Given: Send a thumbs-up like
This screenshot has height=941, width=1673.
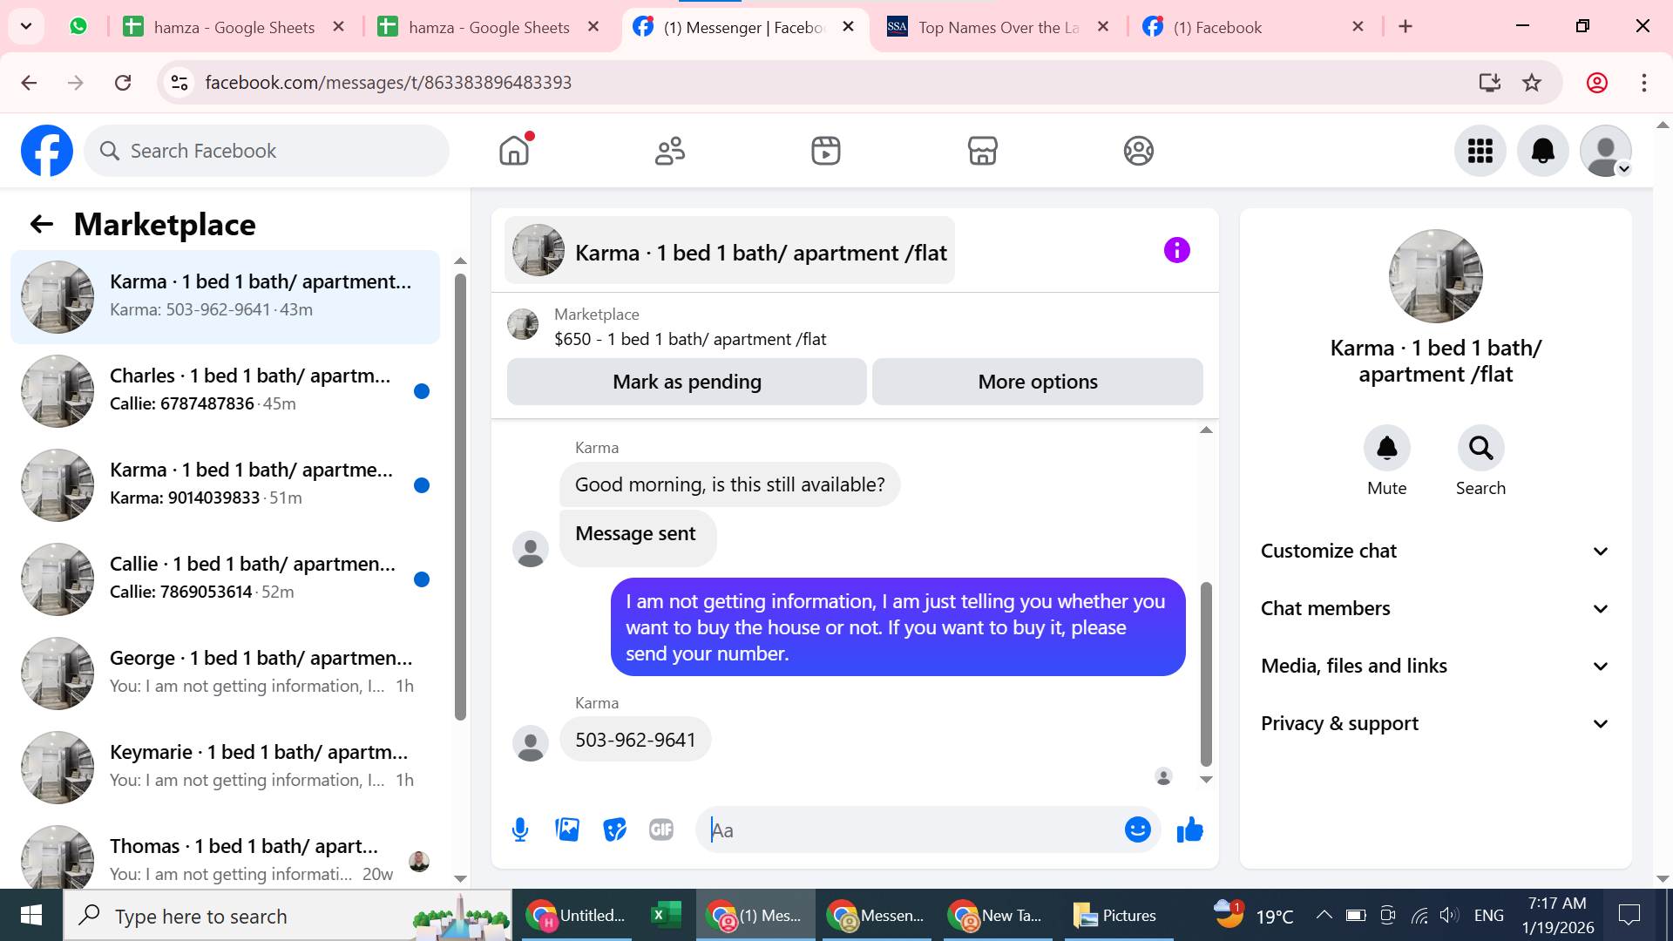Looking at the screenshot, I should [1189, 829].
